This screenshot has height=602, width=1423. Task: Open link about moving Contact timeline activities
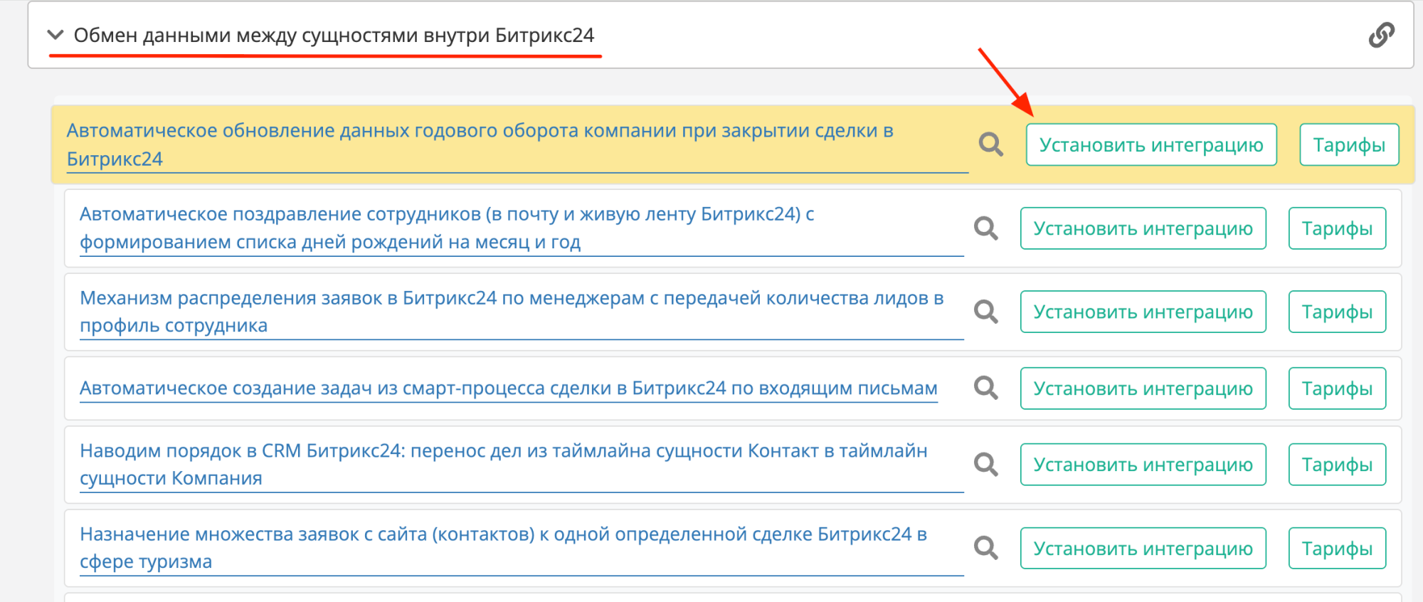pyautogui.click(x=503, y=451)
